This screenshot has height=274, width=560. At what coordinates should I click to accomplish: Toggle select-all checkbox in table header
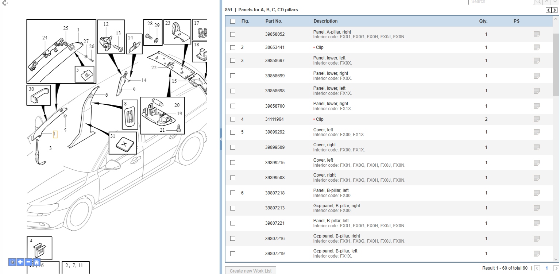click(233, 21)
